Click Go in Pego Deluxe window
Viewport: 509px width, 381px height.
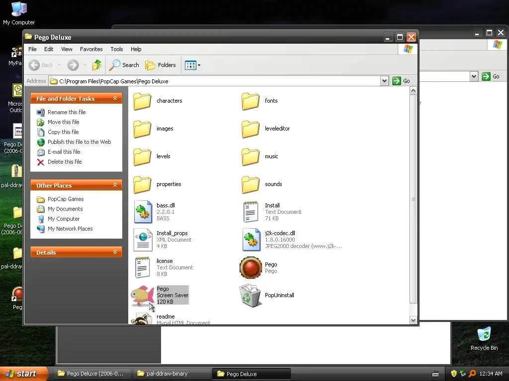[401, 81]
